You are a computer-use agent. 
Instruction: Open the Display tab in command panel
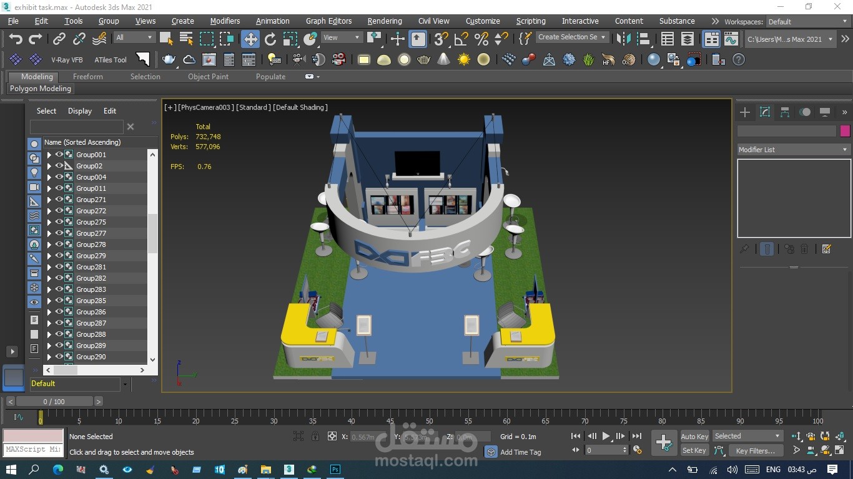click(825, 112)
